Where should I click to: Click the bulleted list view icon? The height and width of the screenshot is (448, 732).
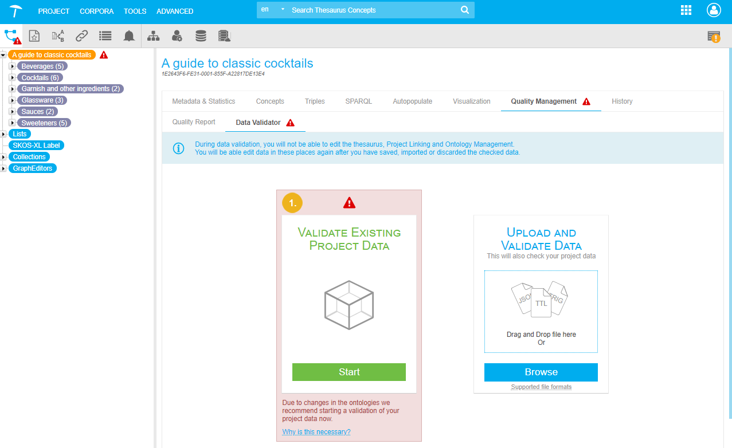click(105, 36)
